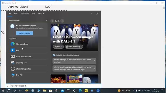Go to previous day before Oct 31

click(x=52, y=21)
